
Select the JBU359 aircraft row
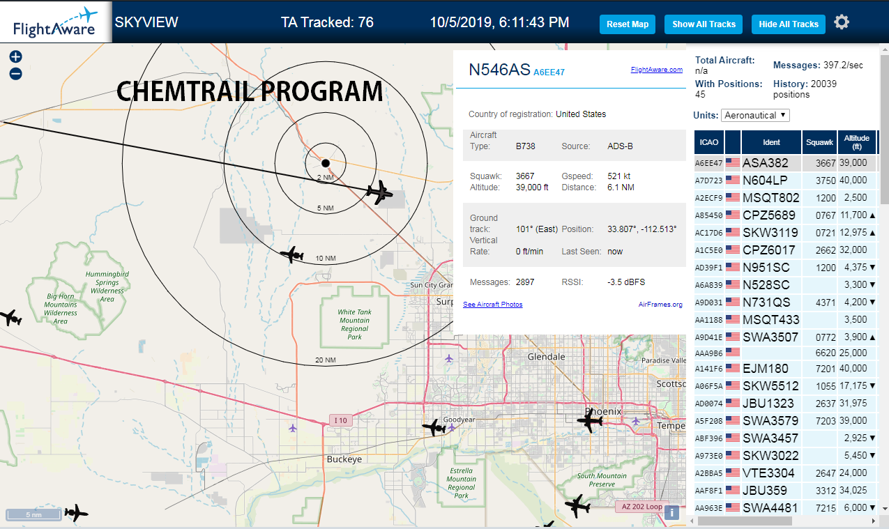point(785,491)
